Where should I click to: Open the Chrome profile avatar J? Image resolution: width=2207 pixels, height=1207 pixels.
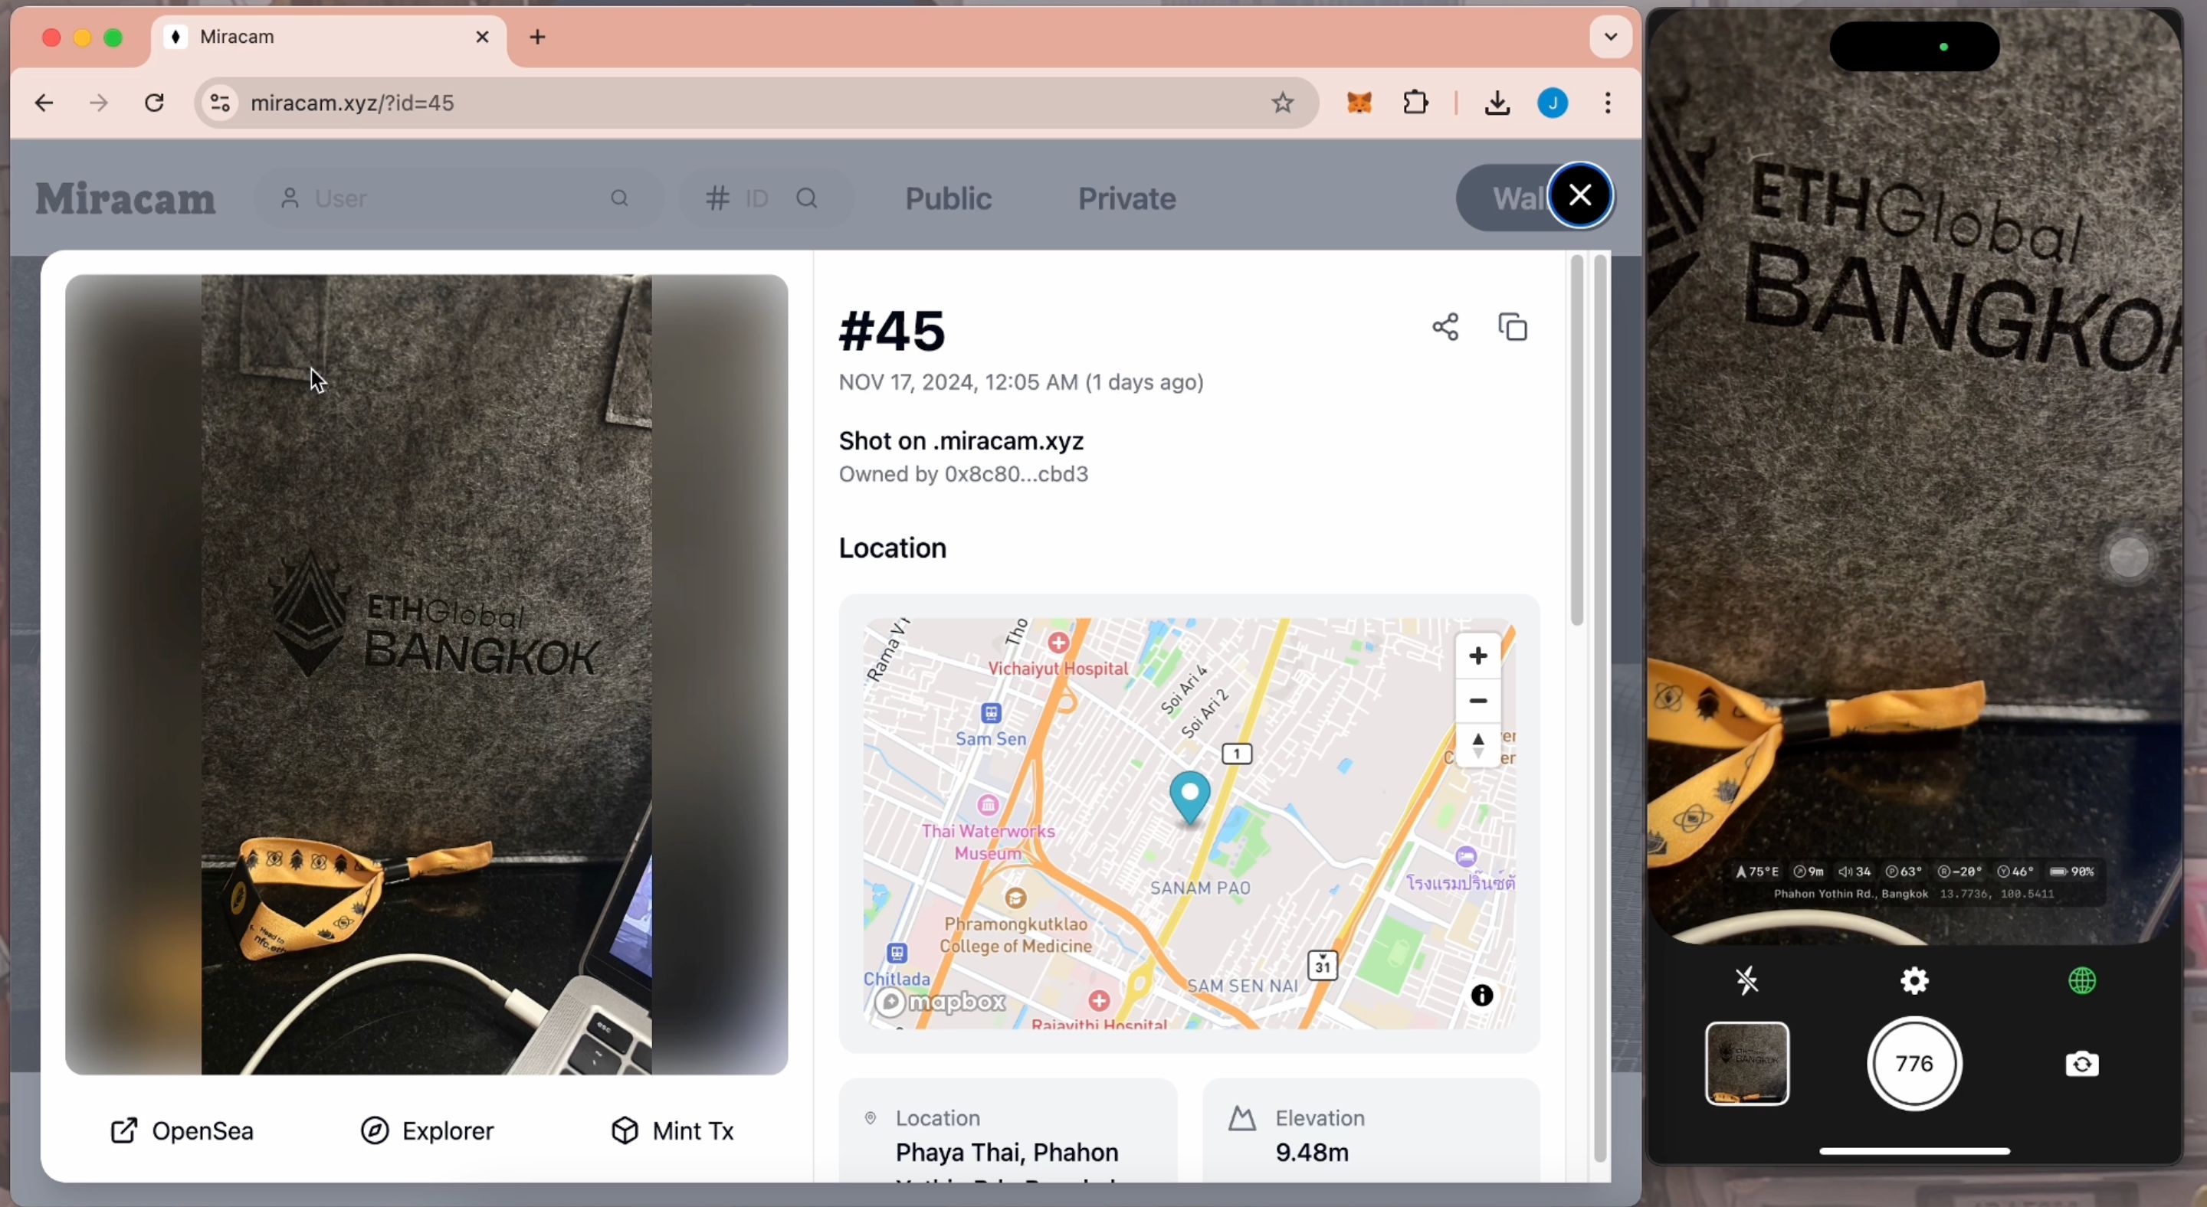(1553, 103)
